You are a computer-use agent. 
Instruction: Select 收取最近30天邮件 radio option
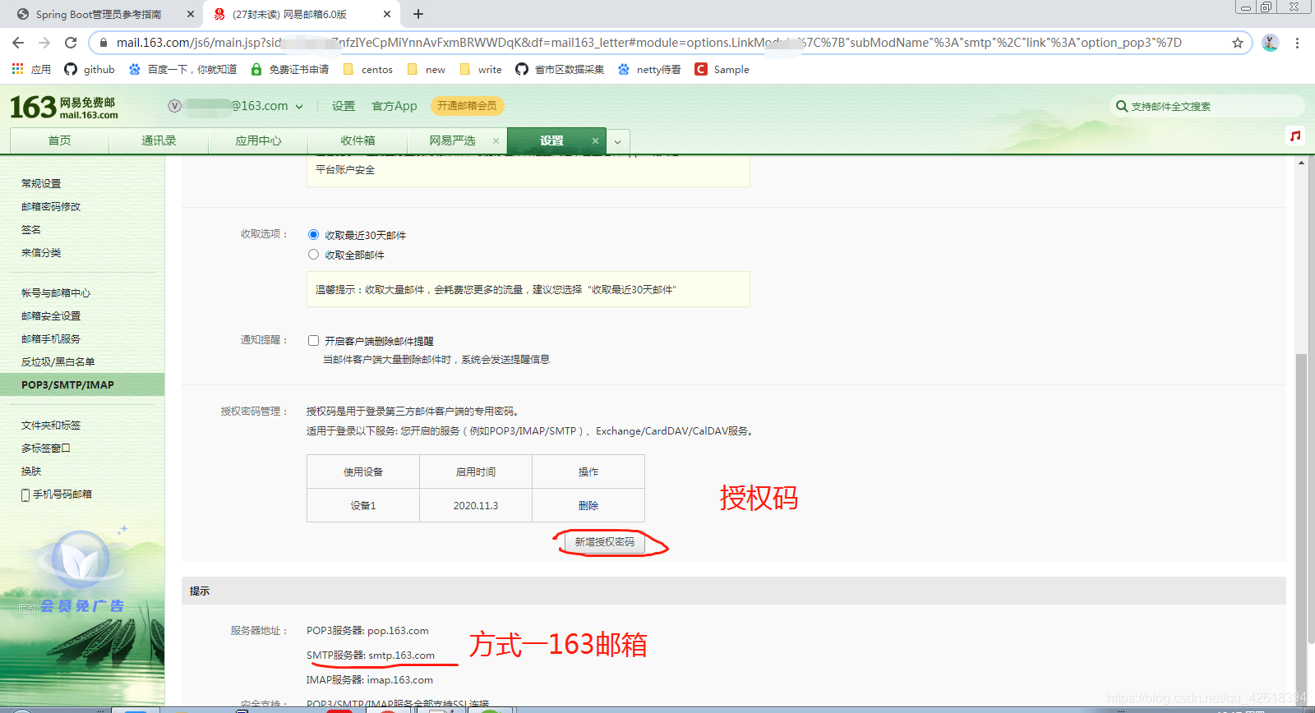coord(313,235)
